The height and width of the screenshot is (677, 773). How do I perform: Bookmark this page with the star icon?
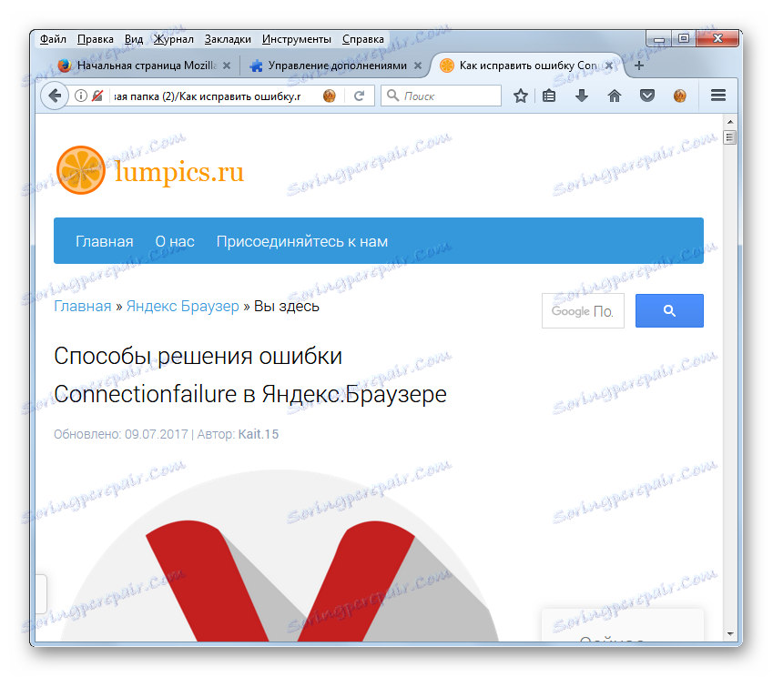[x=521, y=96]
